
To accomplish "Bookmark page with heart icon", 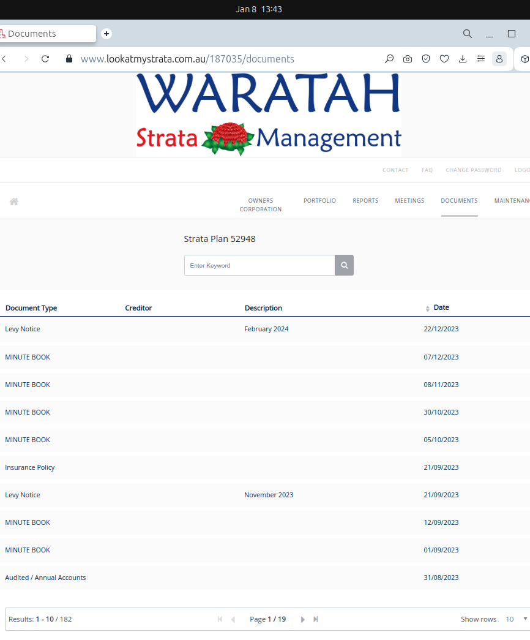I will click(x=444, y=59).
